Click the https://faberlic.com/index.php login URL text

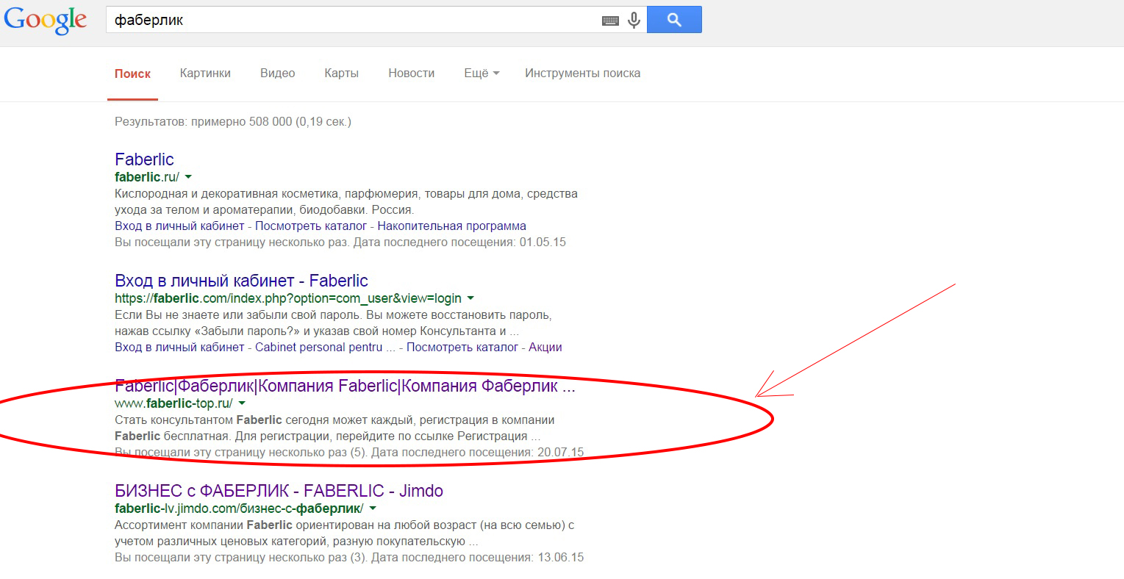pos(288,298)
